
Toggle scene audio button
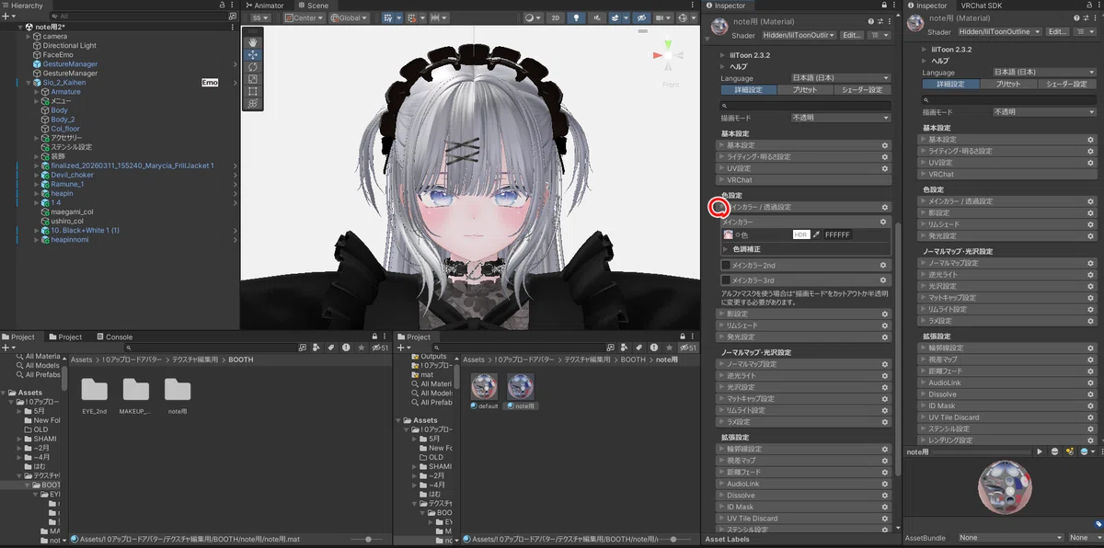point(596,17)
